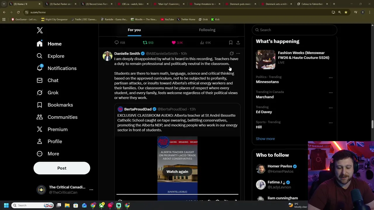This screenshot has height=210, width=374.
Task: Open the Hill sports trending topic
Action: (x=259, y=127)
